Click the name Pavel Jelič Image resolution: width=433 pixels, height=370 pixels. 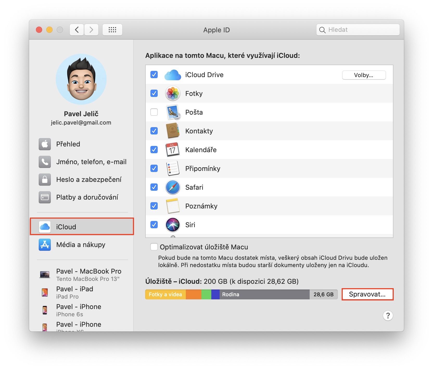[81, 114]
